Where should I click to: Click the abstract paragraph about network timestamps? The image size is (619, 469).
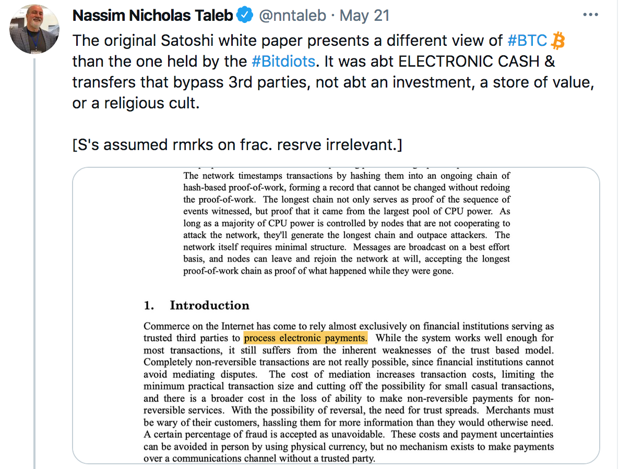[x=347, y=223]
